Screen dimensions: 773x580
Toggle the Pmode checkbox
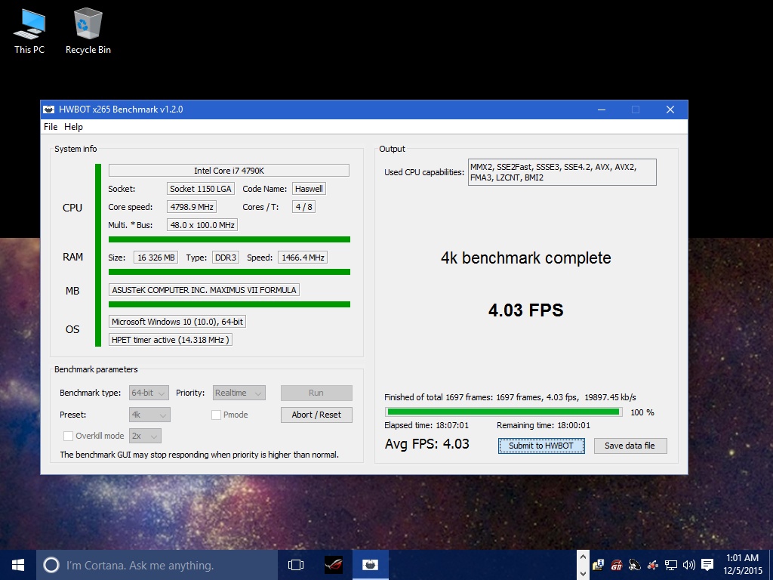point(216,415)
